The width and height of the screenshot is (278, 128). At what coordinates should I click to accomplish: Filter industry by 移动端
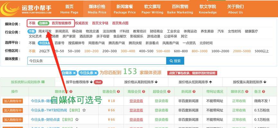click(x=77, y=31)
